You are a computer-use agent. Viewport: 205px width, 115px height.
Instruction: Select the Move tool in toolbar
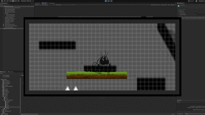pos(5,1)
